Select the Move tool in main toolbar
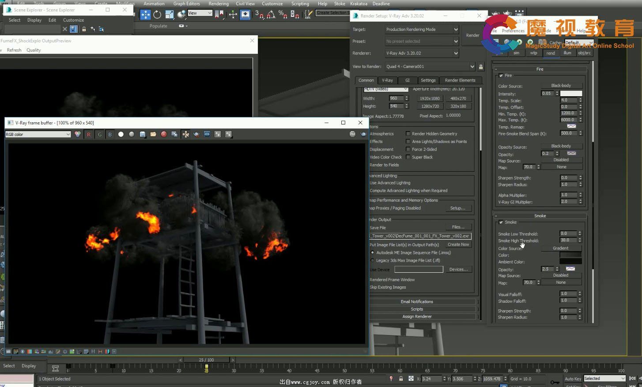 [x=145, y=15]
